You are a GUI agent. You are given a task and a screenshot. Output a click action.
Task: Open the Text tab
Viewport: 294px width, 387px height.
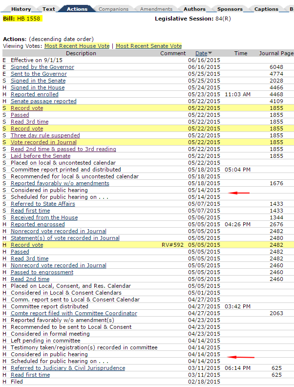coord(49,9)
